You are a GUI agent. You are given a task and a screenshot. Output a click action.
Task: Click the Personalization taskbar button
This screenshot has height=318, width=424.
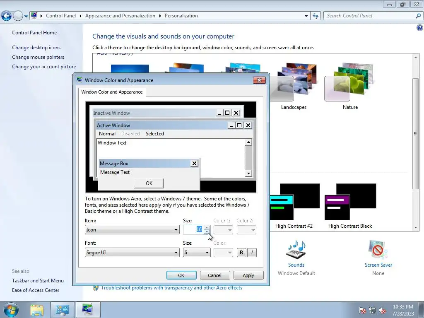coord(88,310)
